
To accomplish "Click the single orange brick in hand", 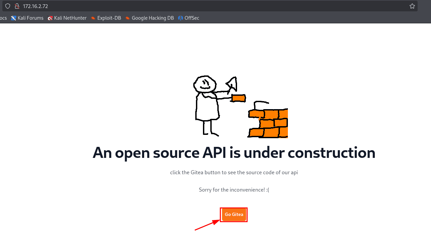I will (x=238, y=98).
